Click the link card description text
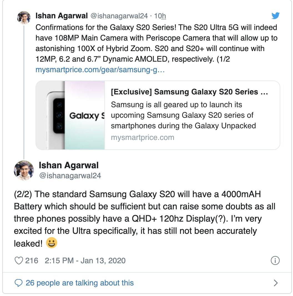The width and height of the screenshot is (293, 296). point(183,115)
